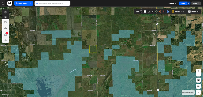Save the map
Screen dimensions: 203x97
(x=183, y=3)
